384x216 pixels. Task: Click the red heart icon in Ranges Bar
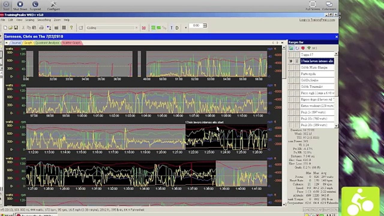(x=303, y=48)
